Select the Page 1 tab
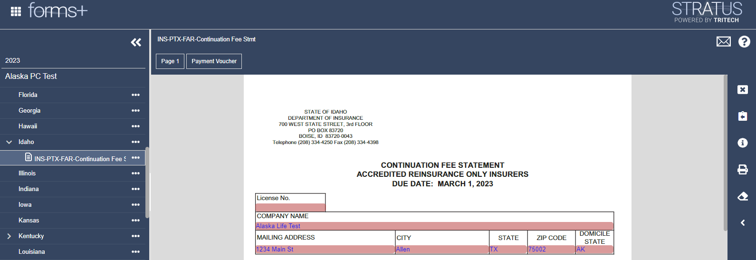 click(x=170, y=61)
